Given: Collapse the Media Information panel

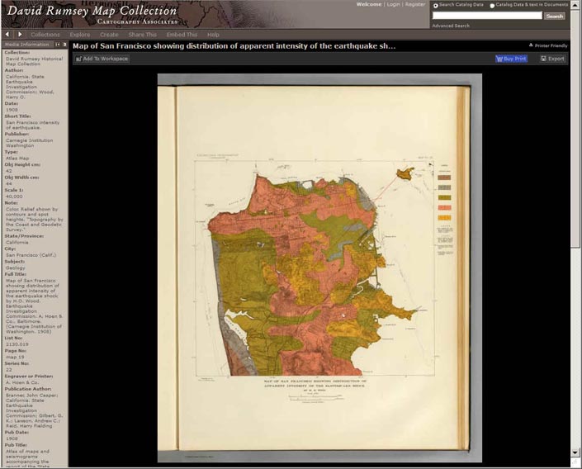Looking at the screenshot, I should [x=57, y=45].
